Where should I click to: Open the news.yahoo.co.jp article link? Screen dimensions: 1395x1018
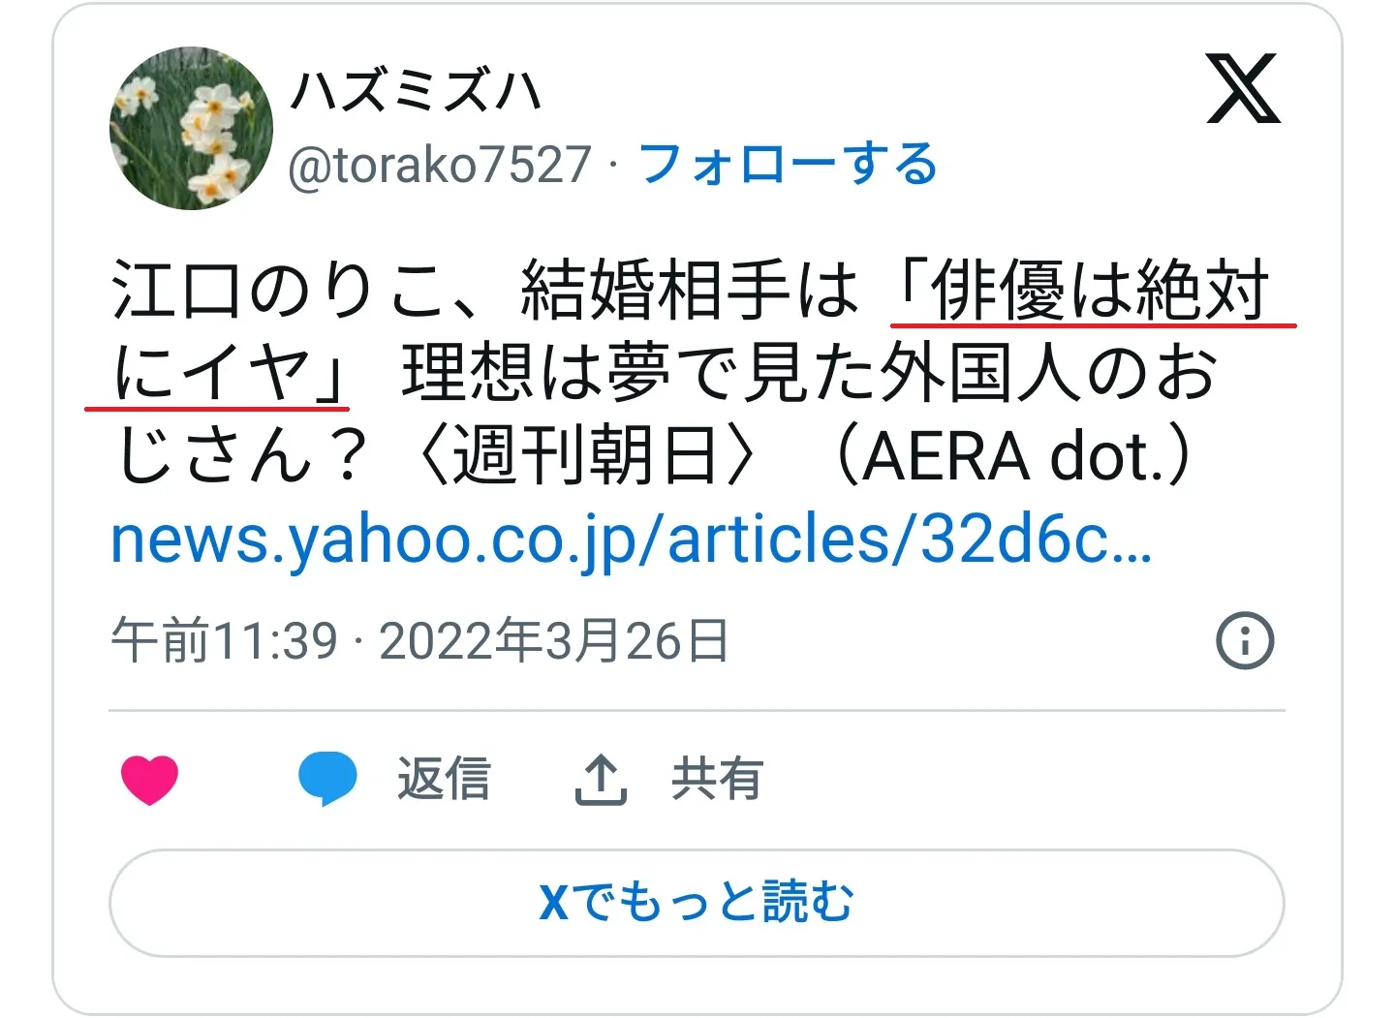[x=632, y=540]
